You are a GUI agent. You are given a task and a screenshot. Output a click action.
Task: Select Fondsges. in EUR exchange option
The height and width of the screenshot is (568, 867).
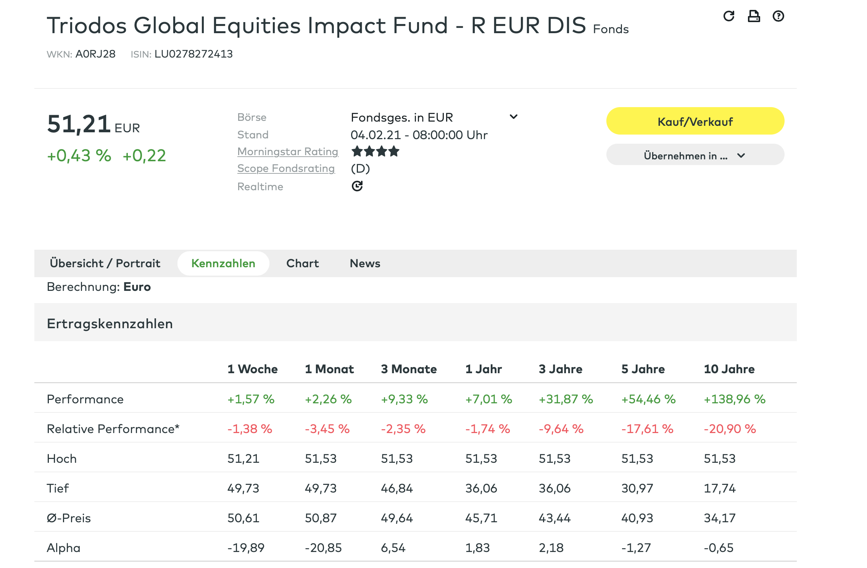[x=401, y=117]
